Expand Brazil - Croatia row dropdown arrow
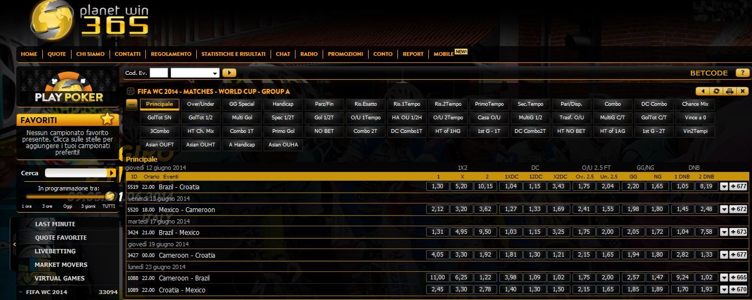 point(724,187)
